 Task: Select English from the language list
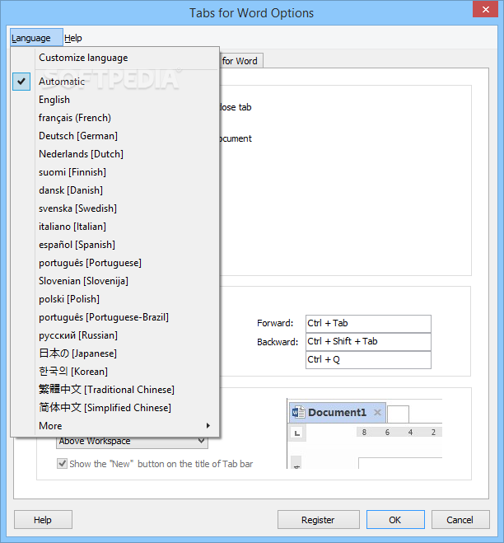pyautogui.click(x=115, y=100)
